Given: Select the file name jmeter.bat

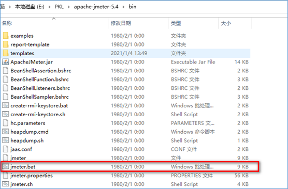Looking at the screenshot, I should click(23, 167).
